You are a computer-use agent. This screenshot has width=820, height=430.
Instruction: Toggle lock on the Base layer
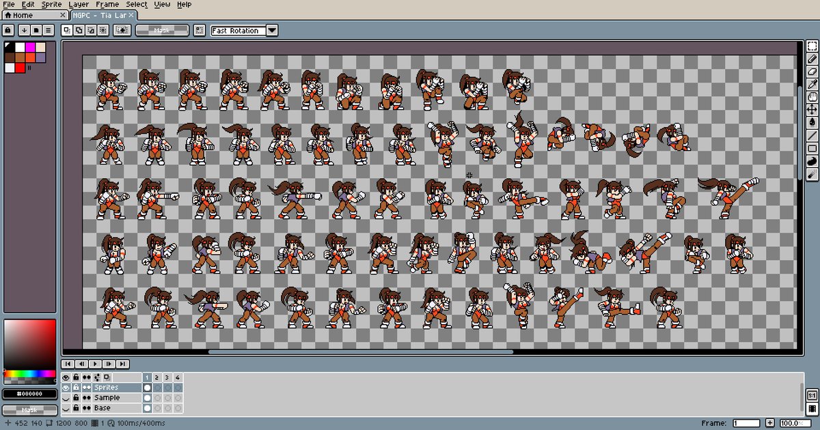[77, 408]
